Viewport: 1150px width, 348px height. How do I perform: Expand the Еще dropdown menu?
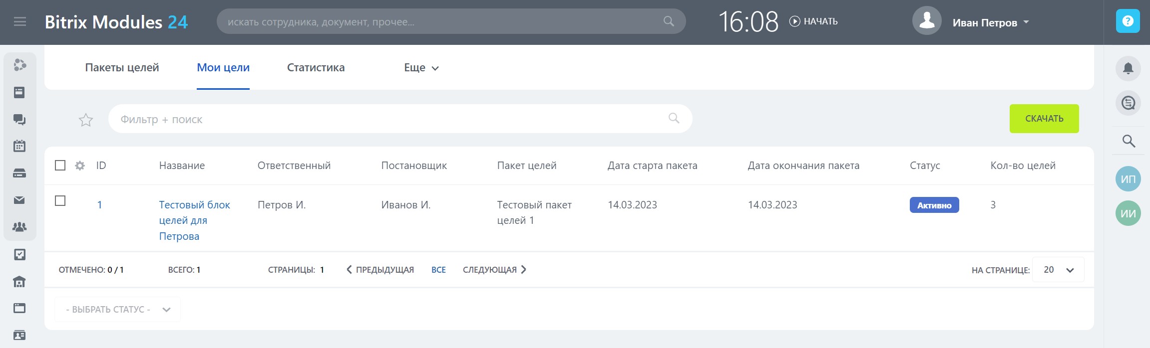(421, 68)
